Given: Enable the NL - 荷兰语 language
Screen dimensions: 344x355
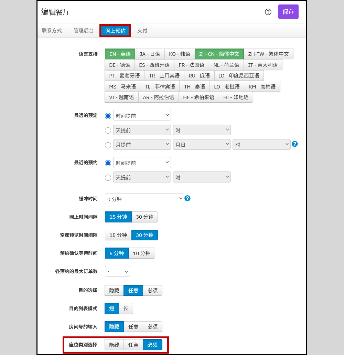Looking at the screenshot, I should (x=226, y=65).
